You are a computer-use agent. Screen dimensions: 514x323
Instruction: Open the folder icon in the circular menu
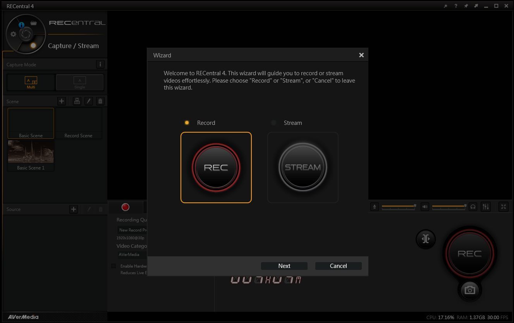coord(34,23)
